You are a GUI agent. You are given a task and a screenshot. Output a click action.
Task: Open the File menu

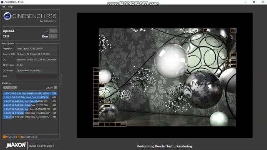(3, 7)
